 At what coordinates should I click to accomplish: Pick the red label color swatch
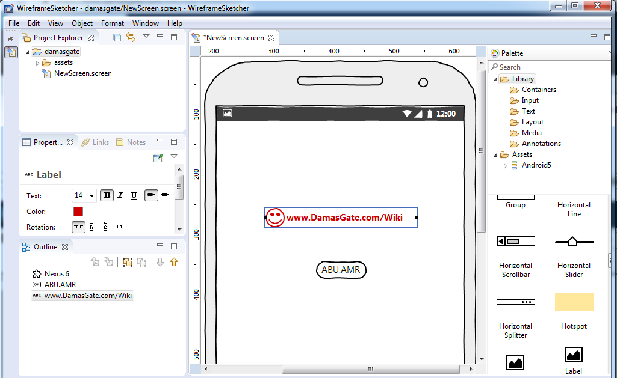[78, 212]
